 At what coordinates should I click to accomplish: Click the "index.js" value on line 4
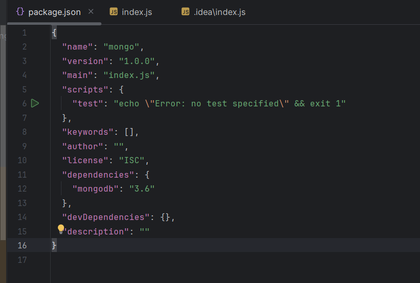point(129,75)
